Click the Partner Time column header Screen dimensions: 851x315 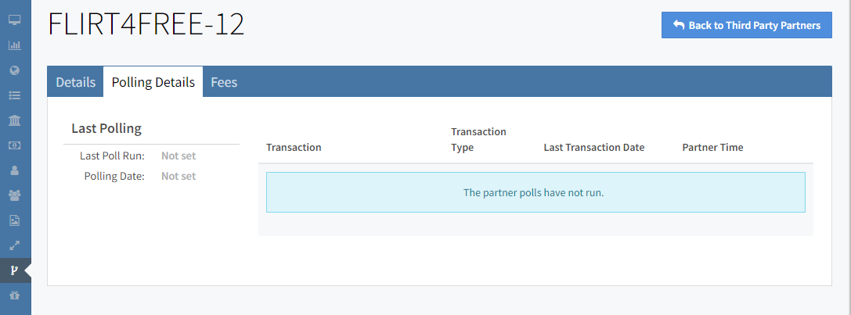pyautogui.click(x=712, y=148)
